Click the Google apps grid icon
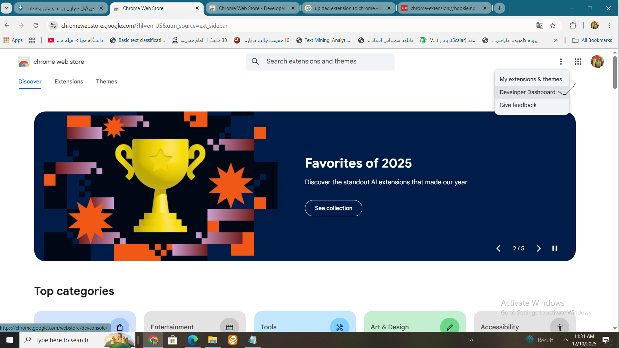The height and width of the screenshot is (348, 619). point(578,62)
